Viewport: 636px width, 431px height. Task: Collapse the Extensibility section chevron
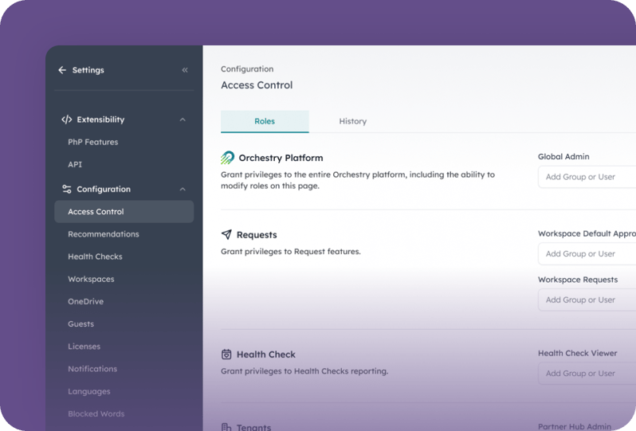183,120
